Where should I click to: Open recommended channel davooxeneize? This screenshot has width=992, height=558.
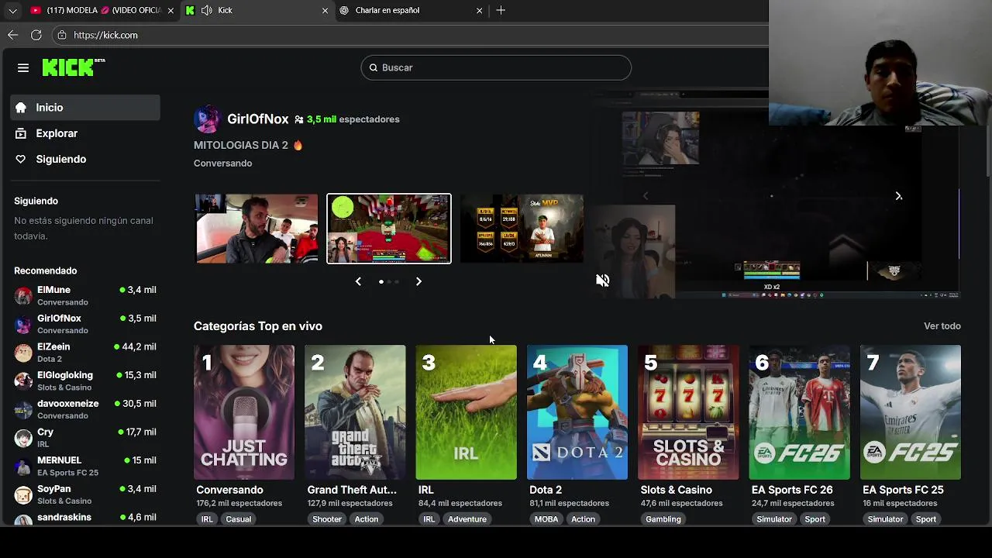click(85, 409)
